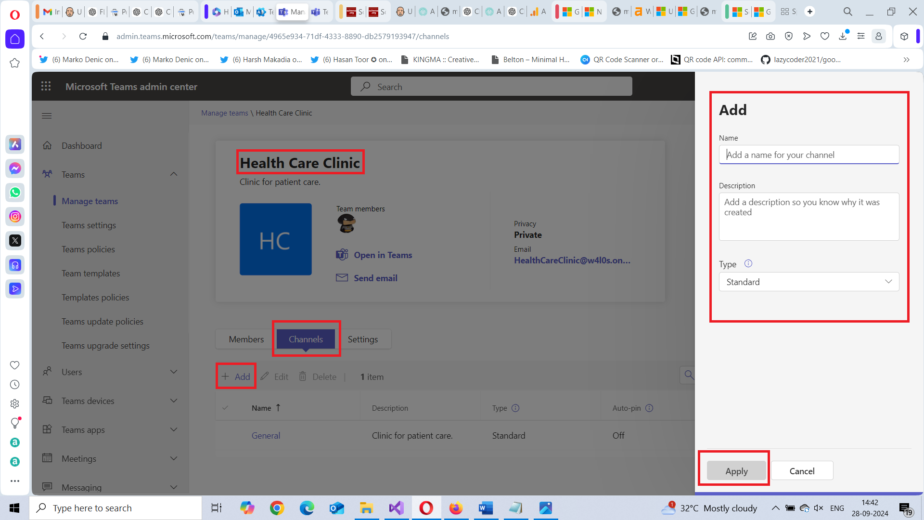Open Messenger in Opera sidebar
Screen dimensions: 924x520
pos(15,168)
